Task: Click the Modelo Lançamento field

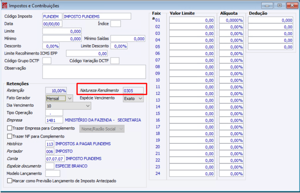Action: point(53,173)
